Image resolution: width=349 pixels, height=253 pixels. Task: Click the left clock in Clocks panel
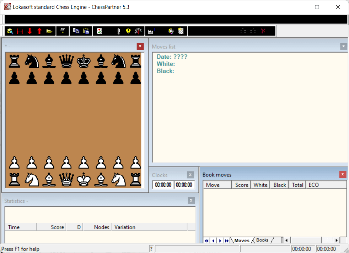coord(163,185)
